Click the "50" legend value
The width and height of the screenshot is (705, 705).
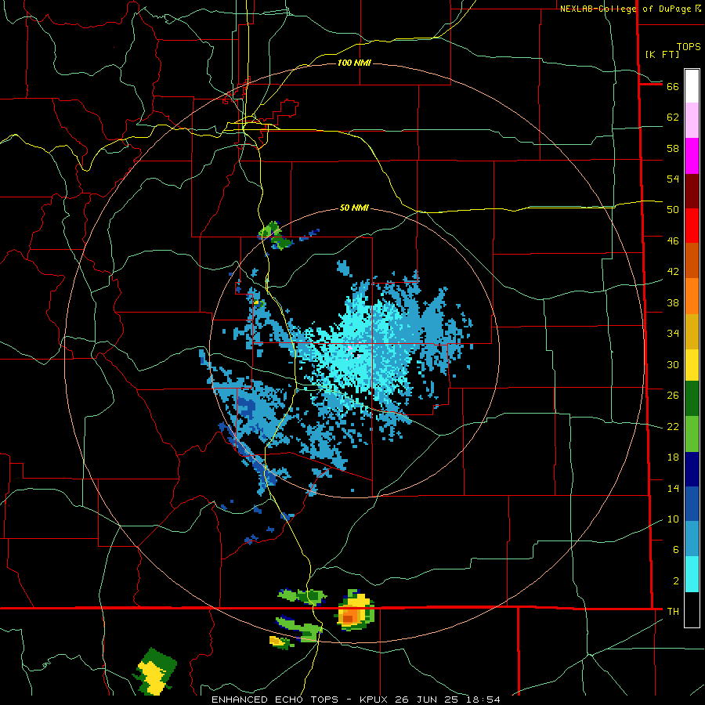pyautogui.click(x=673, y=210)
